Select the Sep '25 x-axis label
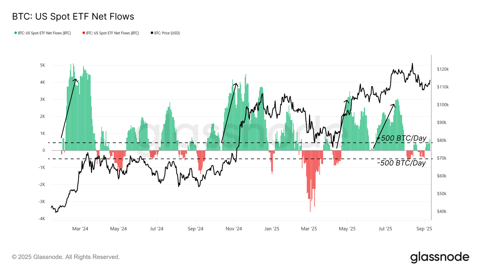Viewport: 482px width, 271px height. [424, 229]
